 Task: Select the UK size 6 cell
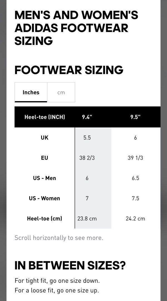[x=135, y=138]
